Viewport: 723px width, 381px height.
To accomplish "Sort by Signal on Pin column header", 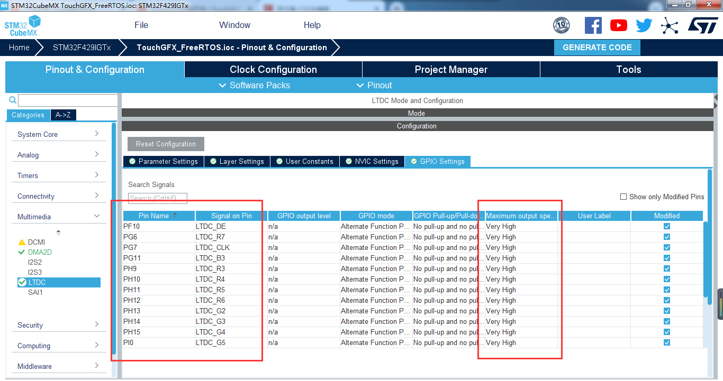I will [231, 216].
